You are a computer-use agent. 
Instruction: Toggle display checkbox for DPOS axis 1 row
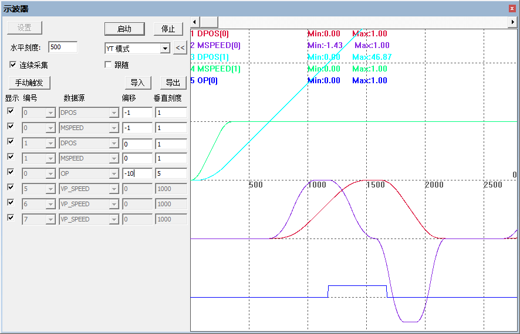click(11, 142)
